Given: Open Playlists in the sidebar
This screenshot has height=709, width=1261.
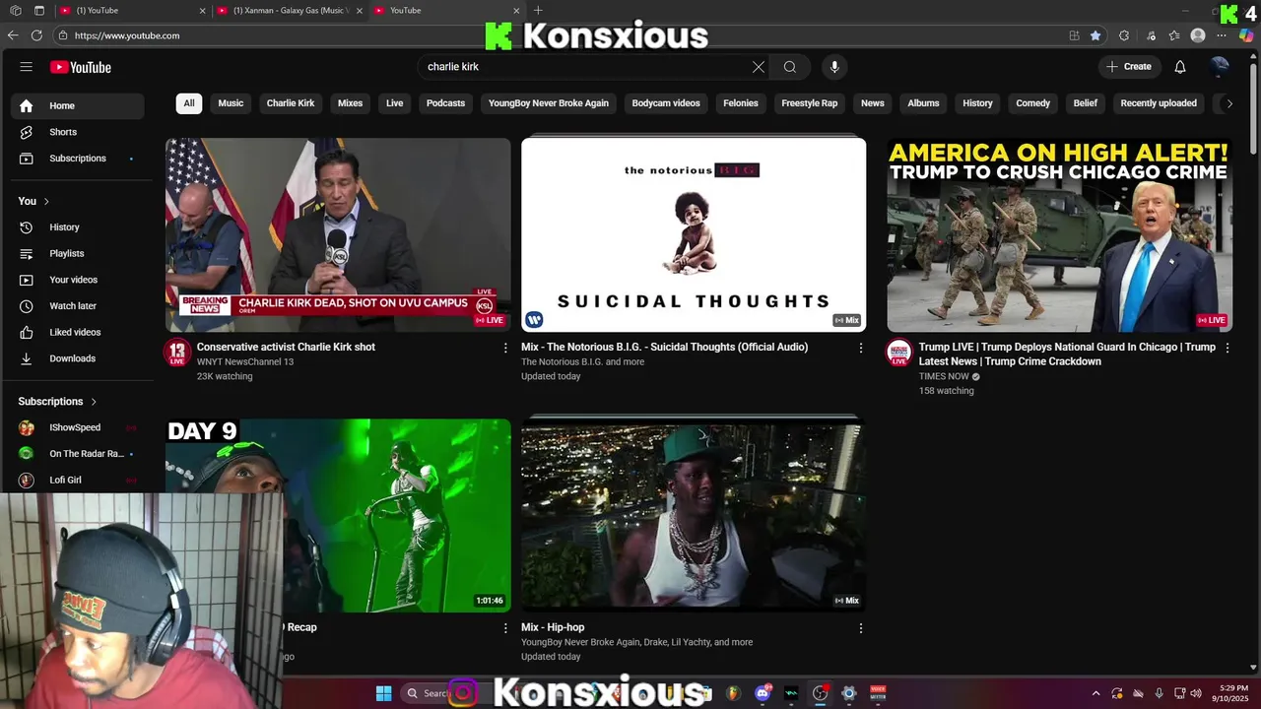Looking at the screenshot, I should click(78, 253).
